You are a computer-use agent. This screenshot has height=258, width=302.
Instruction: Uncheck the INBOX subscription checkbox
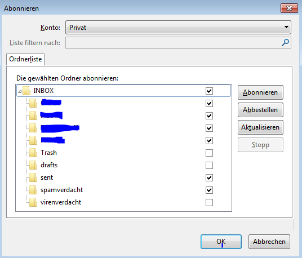coord(209,91)
